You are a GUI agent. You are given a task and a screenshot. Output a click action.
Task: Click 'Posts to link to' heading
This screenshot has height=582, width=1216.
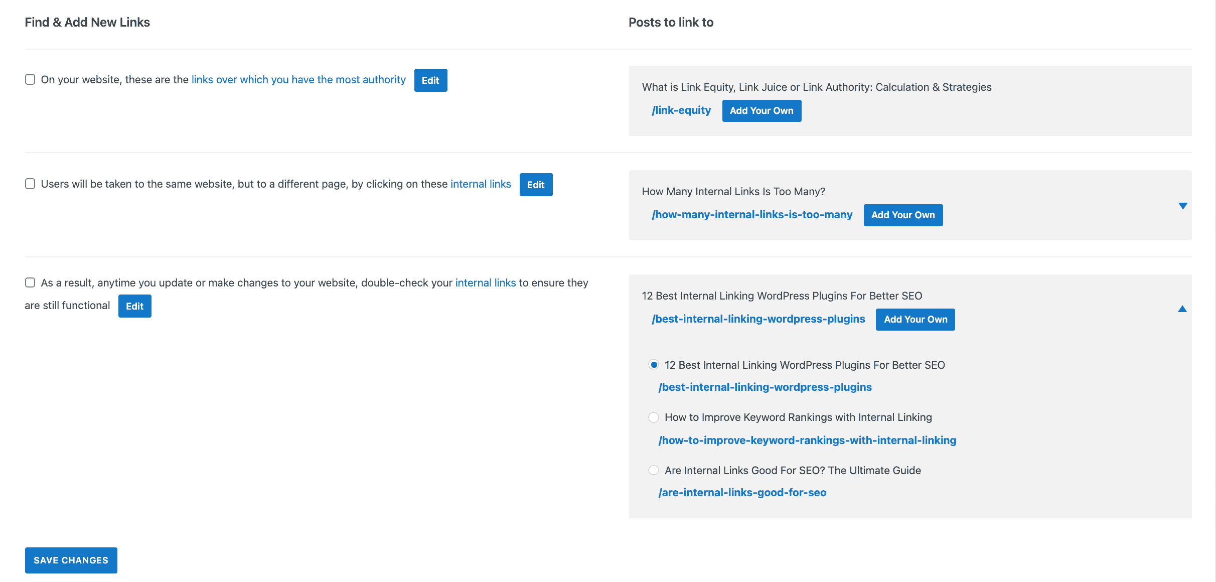pos(671,23)
